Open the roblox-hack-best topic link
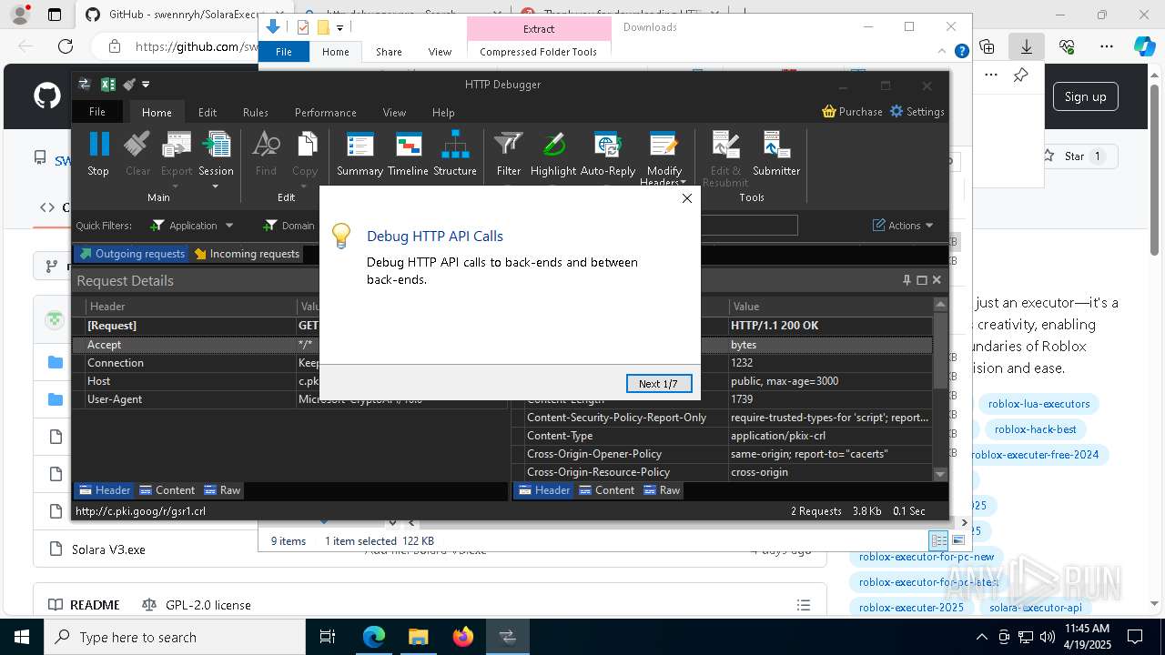 click(x=1035, y=429)
